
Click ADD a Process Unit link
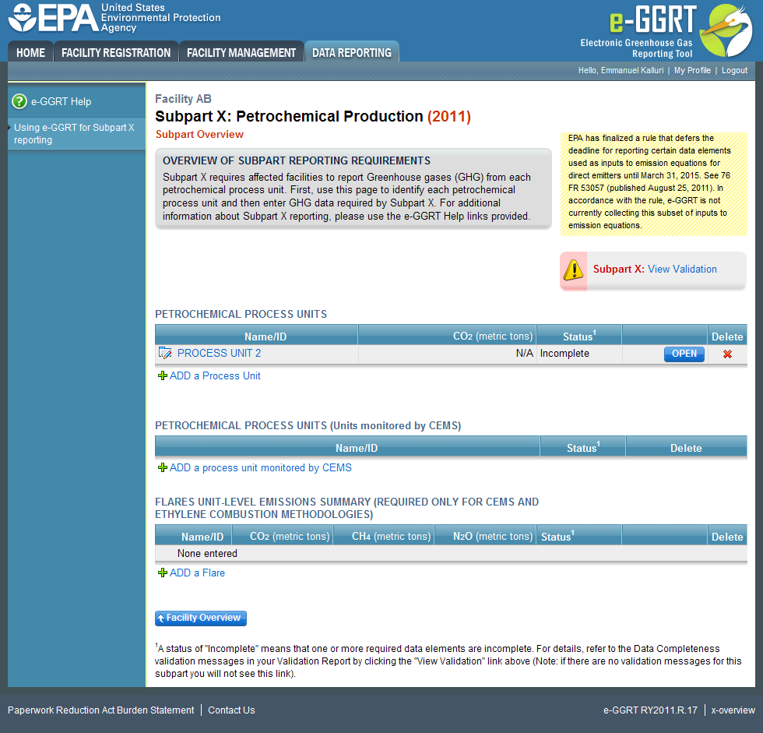[x=215, y=375]
